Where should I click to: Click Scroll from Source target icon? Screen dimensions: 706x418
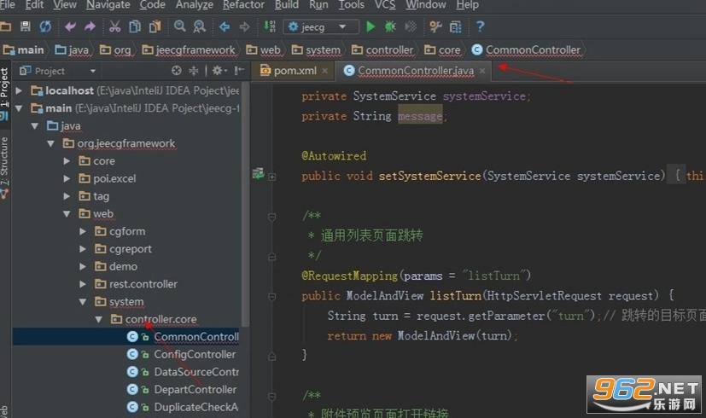(x=177, y=71)
